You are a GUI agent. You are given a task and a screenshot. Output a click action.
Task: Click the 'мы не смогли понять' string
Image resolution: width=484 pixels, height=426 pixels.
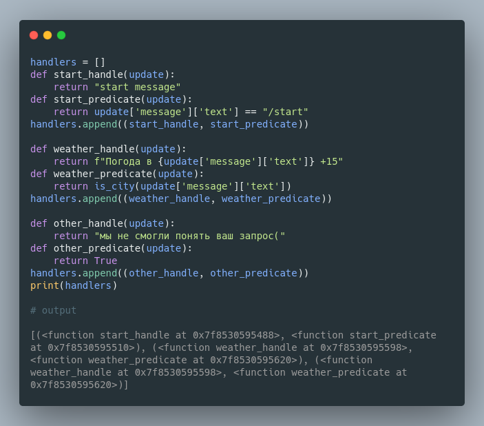point(190,236)
